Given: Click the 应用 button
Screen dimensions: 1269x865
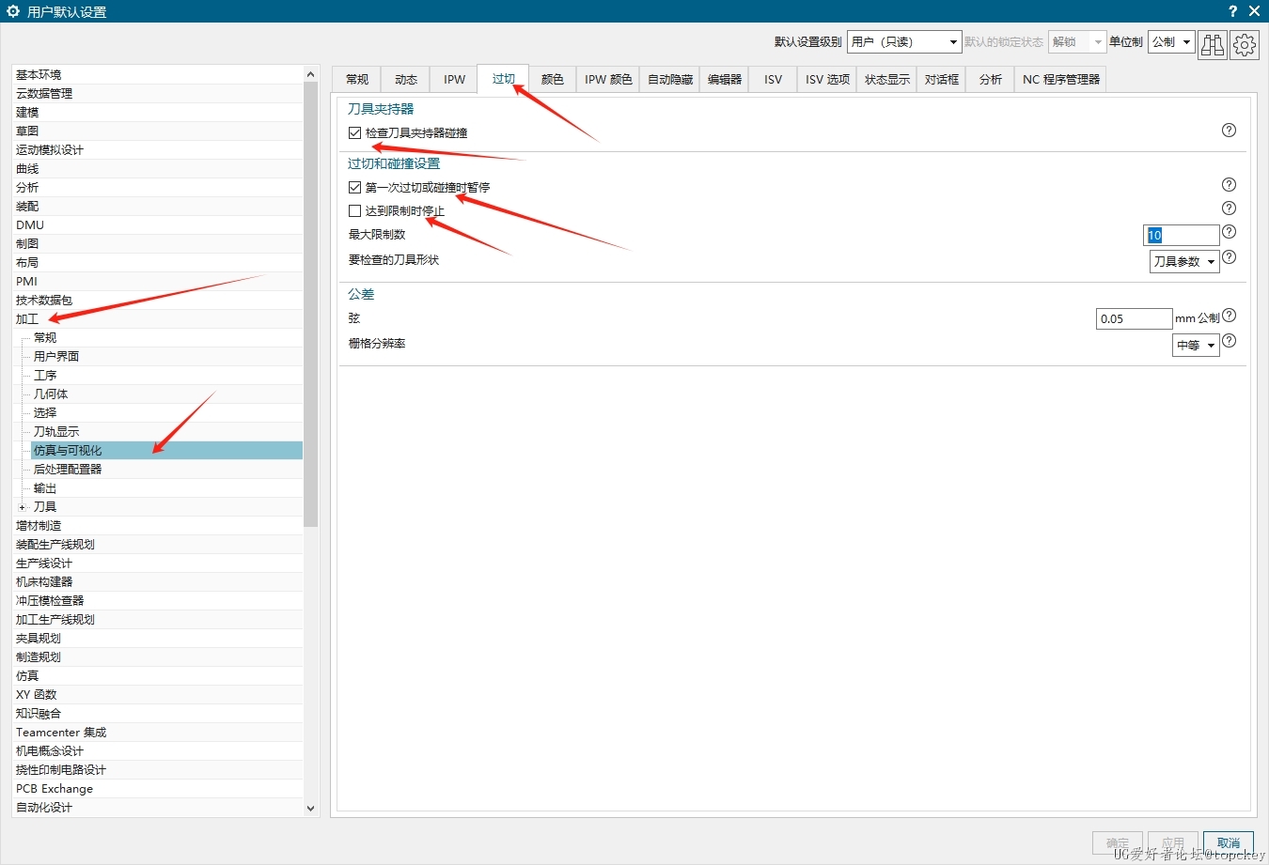Looking at the screenshot, I should (1173, 842).
